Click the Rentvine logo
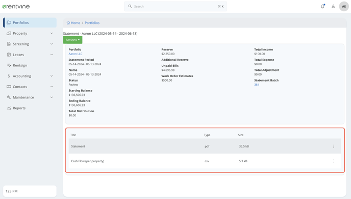This screenshot has width=351, height=199. click(16, 7)
